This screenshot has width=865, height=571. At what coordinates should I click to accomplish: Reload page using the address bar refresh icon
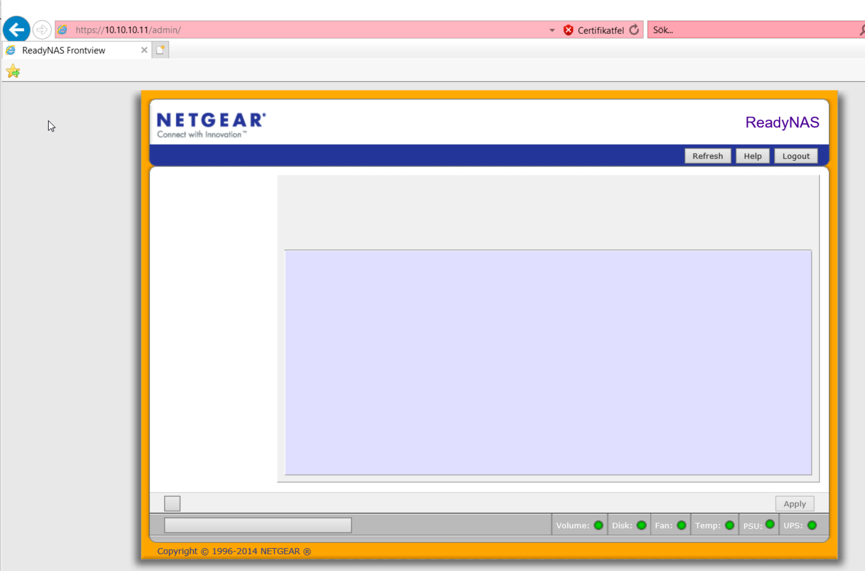(634, 30)
